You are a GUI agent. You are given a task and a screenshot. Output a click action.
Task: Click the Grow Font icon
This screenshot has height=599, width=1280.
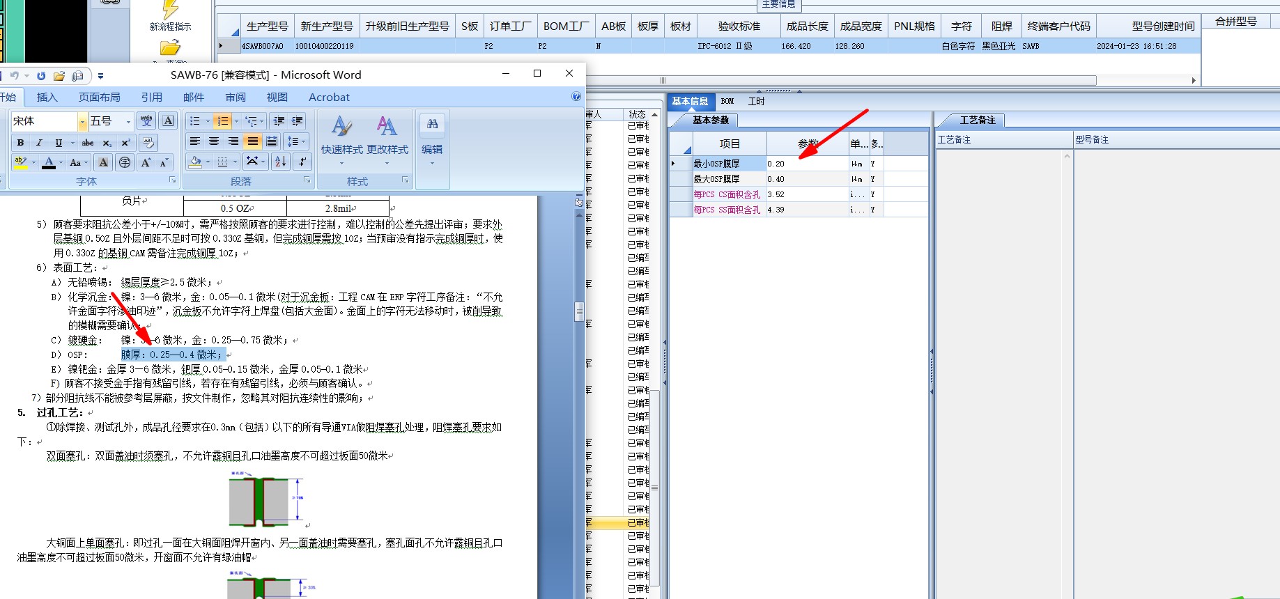click(x=146, y=162)
